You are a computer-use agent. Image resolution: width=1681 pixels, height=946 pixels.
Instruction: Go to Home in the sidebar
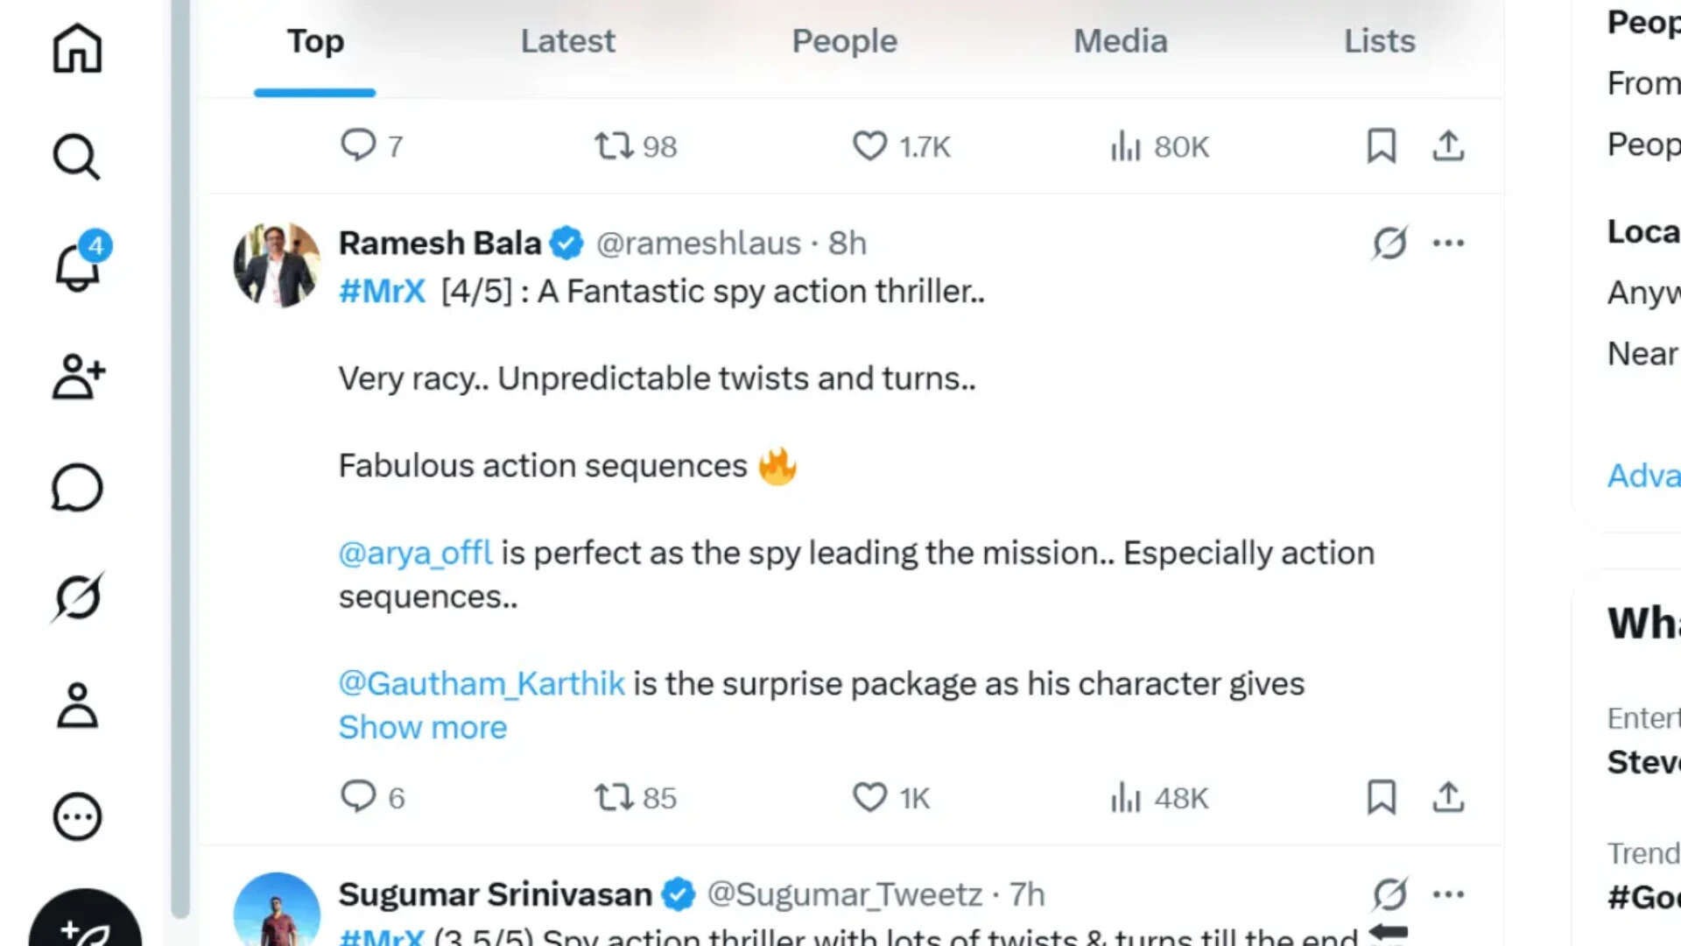click(77, 48)
